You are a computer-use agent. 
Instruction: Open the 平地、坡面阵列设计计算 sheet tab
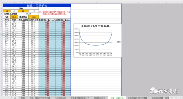pos(40,98)
